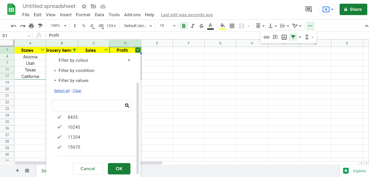
Task: Click the OK button in filter panel
Action: point(119,169)
